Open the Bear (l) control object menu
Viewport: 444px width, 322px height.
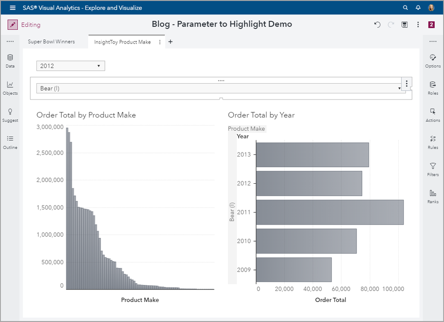pos(407,83)
